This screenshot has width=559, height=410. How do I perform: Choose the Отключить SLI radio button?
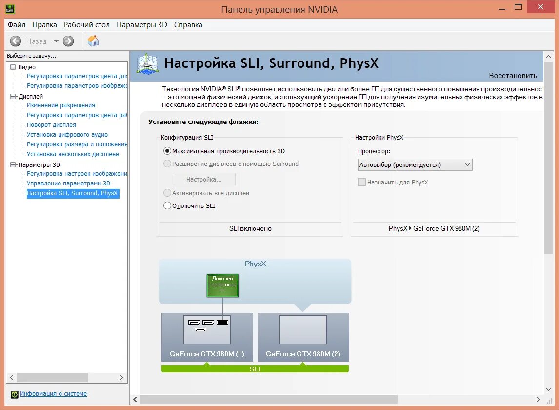click(167, 205)
